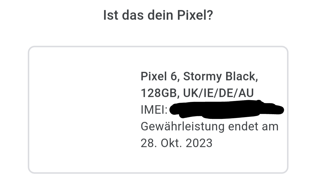The width and height of the screenshot is (316, 195).
Task: Click the "endet am" text
Action: coord(253,127)
